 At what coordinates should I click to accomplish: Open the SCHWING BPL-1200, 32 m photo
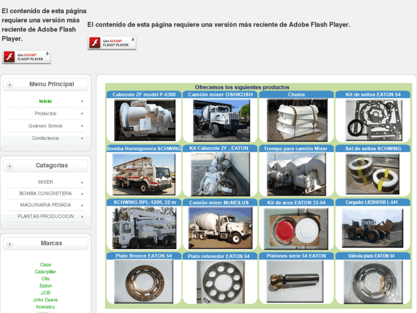click(144, 228)
